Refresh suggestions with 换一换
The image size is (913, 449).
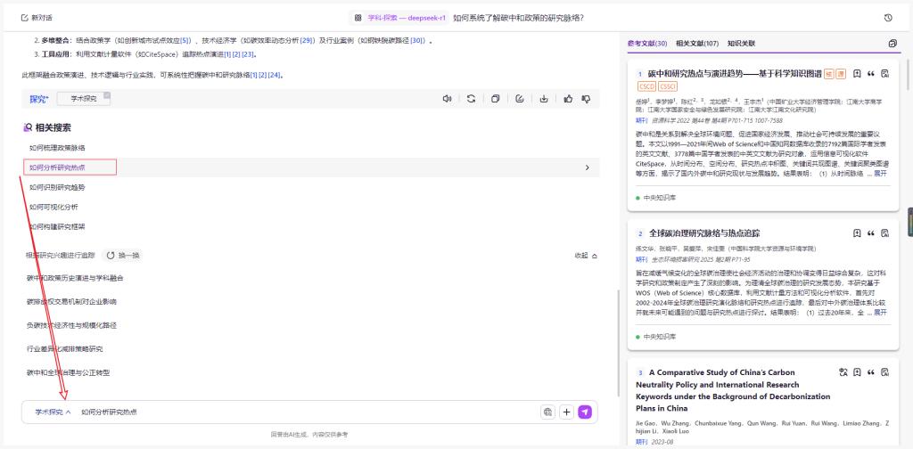(x=123, y=256)
